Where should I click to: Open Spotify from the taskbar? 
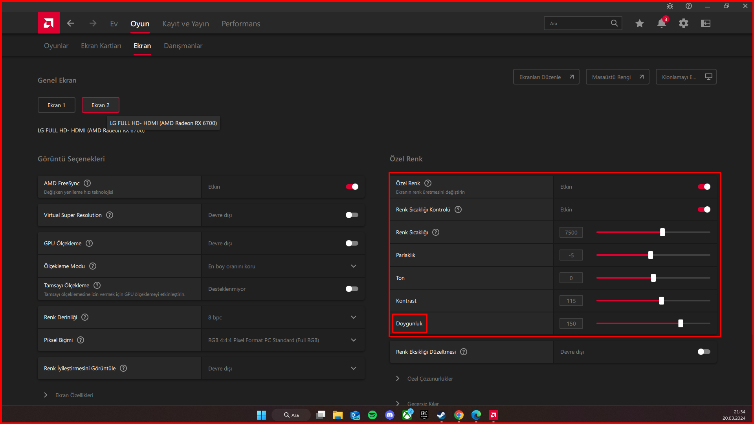coord(372,415)
